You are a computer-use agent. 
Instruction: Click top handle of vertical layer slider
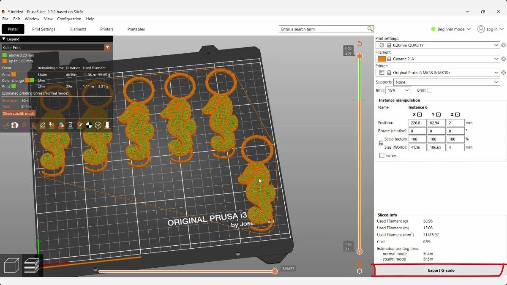tap(360, 56)
